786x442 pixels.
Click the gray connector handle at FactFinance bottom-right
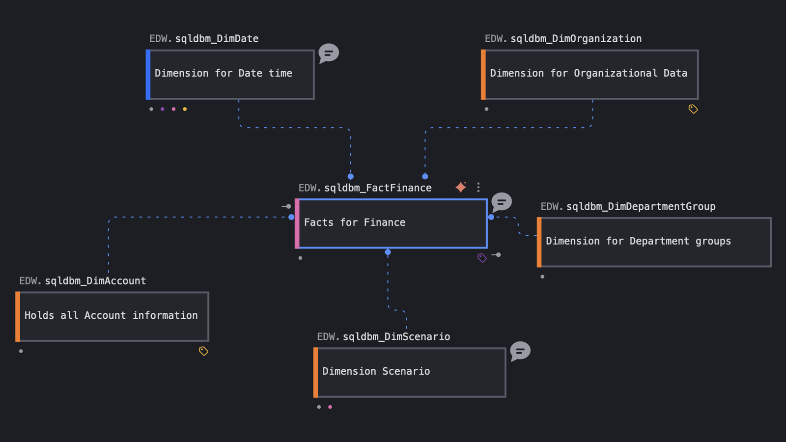(x=496, y=255)
